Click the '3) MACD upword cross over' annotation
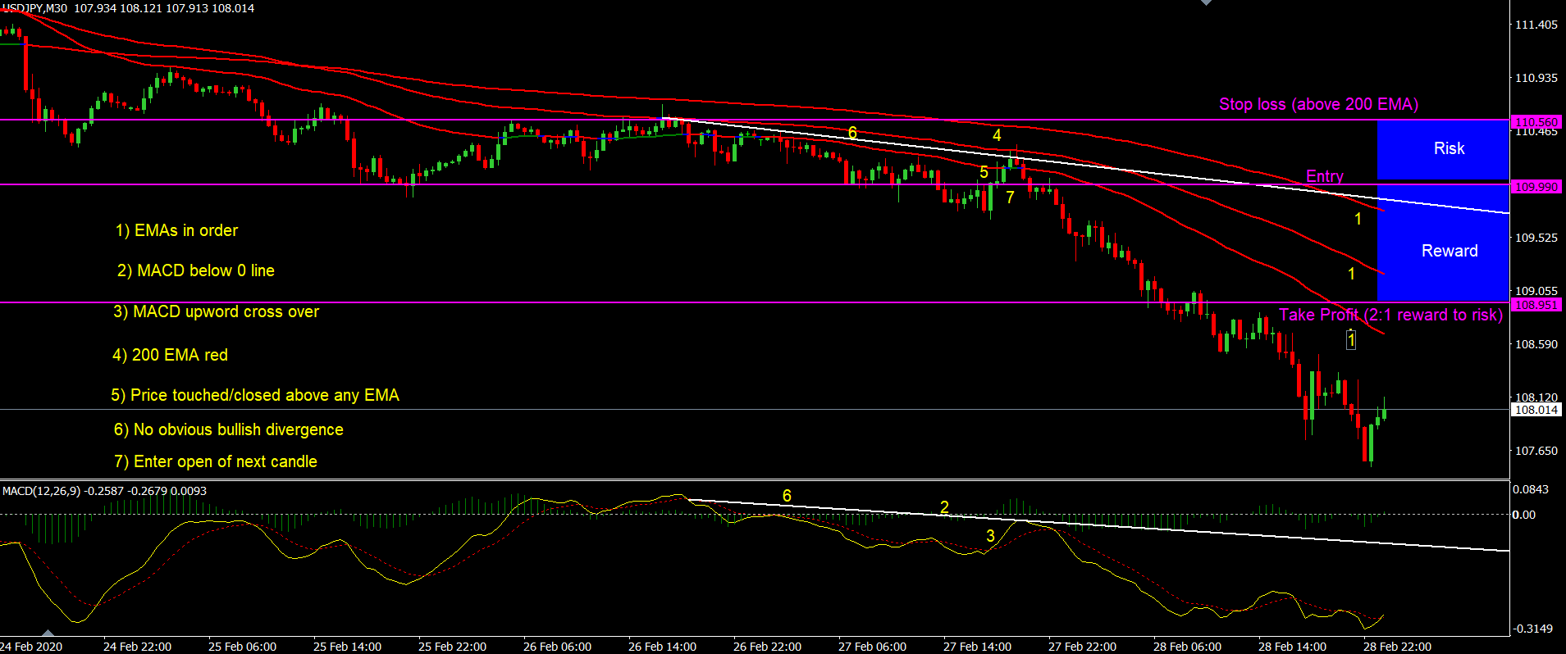Viewport: 1566px width, 654px height. click(x=217, y=312)
